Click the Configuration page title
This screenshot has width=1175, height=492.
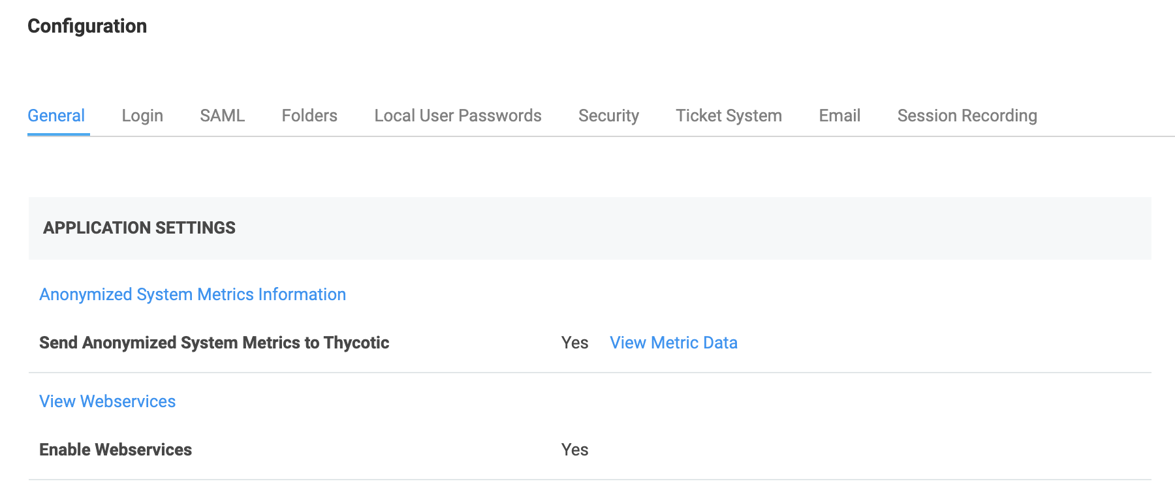coord(87,26)
